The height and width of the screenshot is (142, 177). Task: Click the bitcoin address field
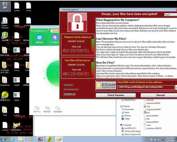(146, 87)
